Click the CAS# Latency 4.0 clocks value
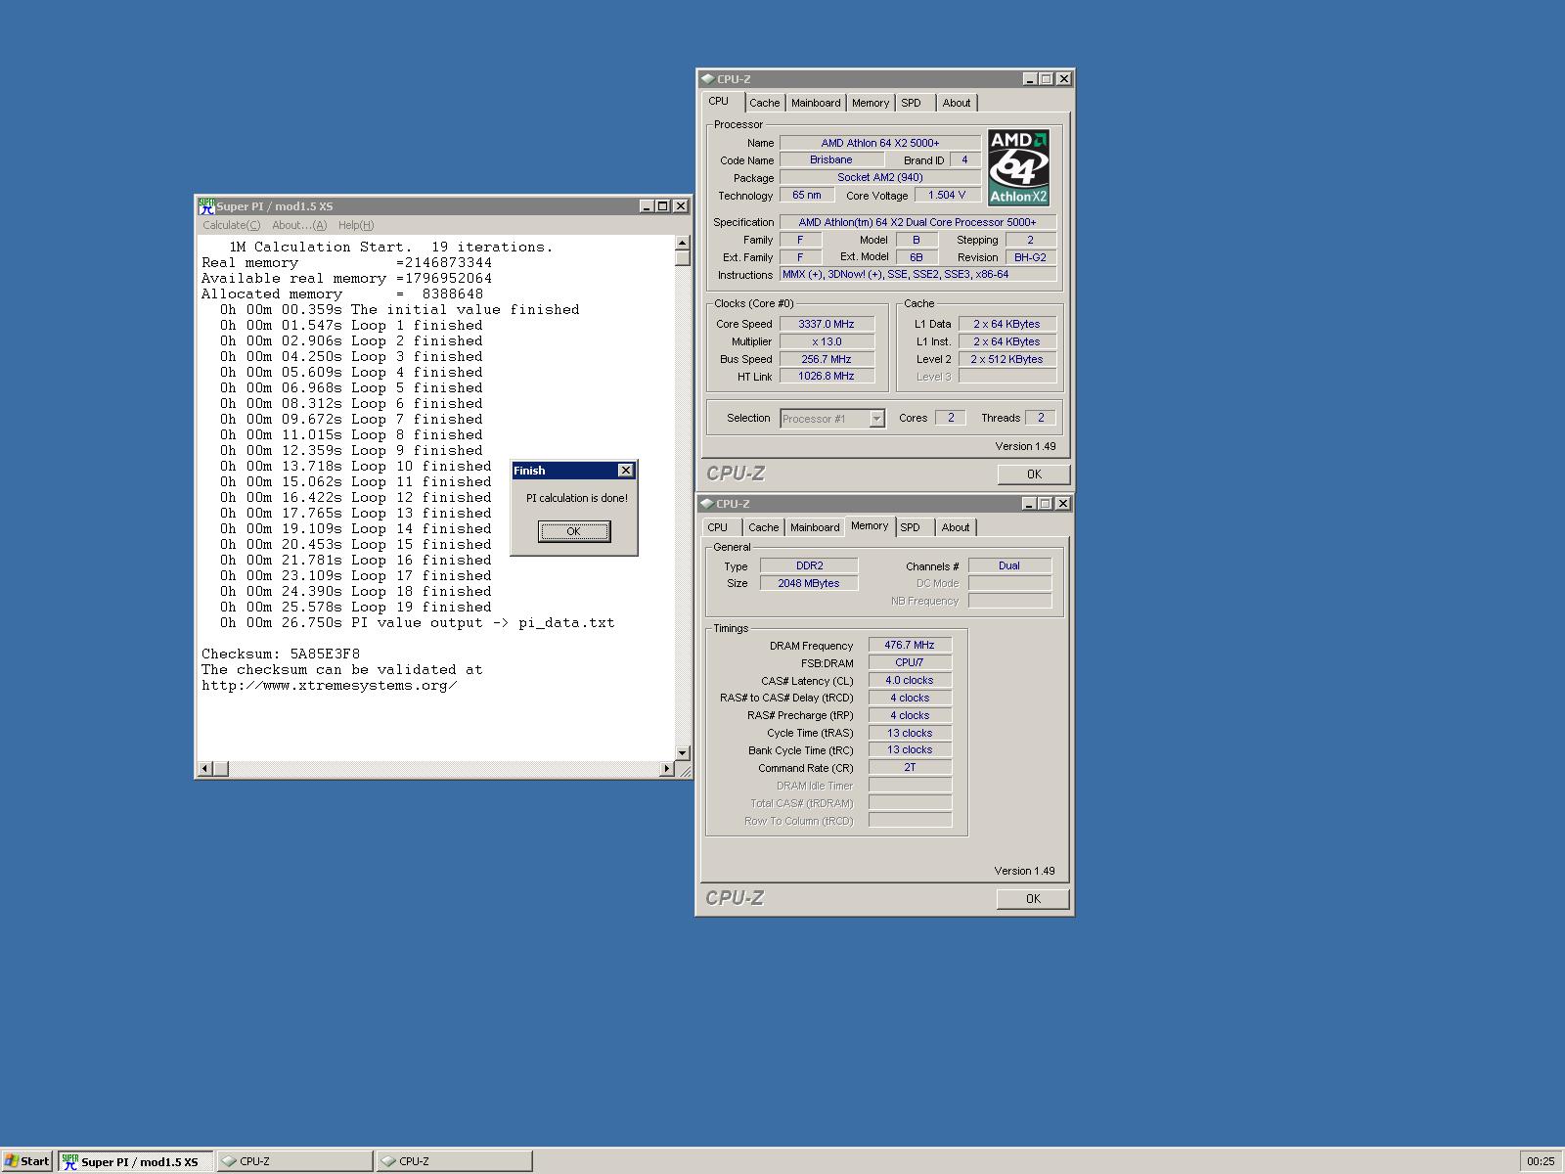Image resolution: width=1565 pixels, height=1174 pixels. pyautogui.click(x=910, y=681)
